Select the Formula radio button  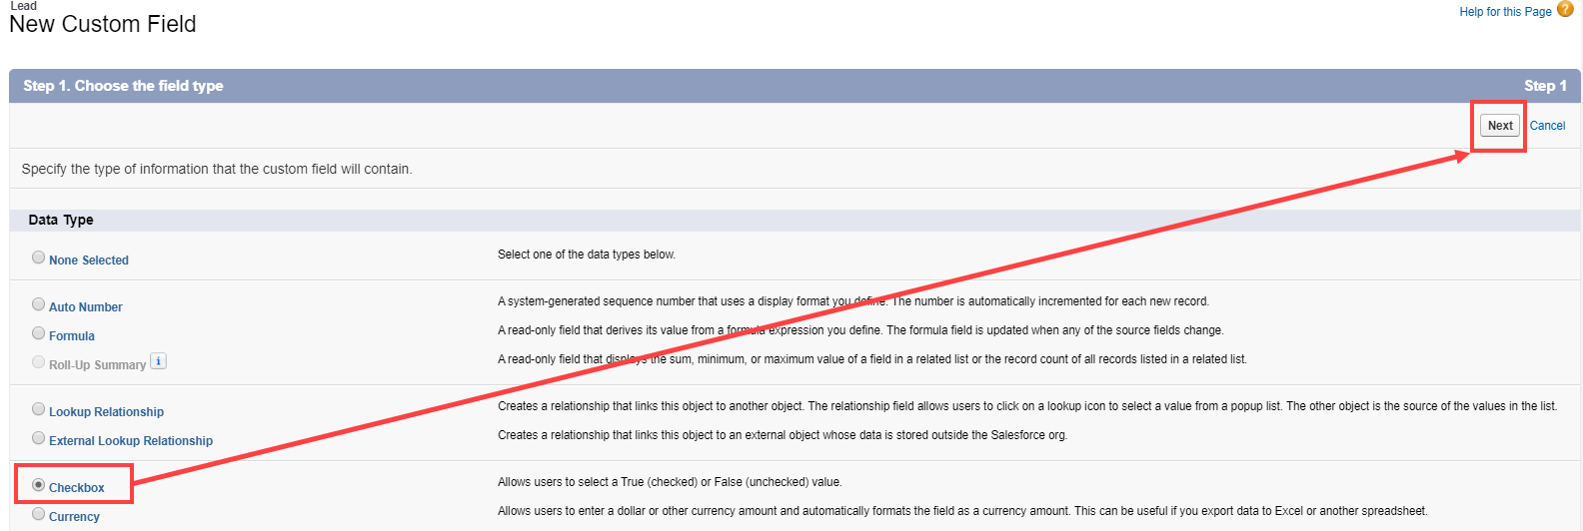click(38, 333)
